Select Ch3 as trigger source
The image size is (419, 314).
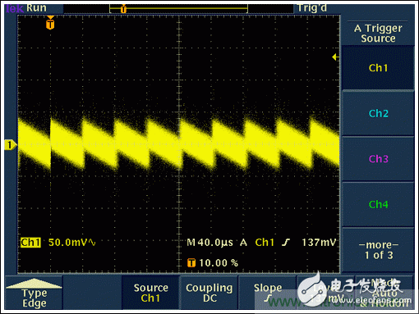(378, 159)
